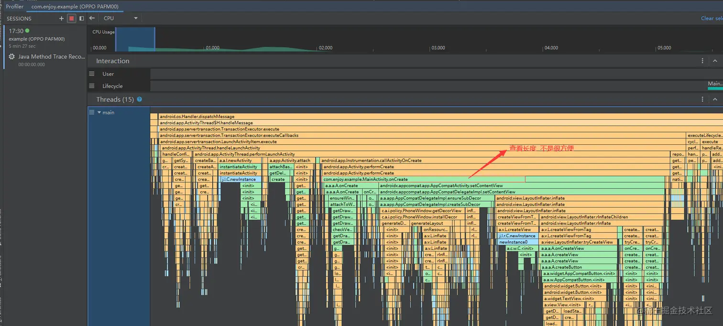Select PhoneWindow.installDecor bar

pyautogui.click(x=422, y=217)
